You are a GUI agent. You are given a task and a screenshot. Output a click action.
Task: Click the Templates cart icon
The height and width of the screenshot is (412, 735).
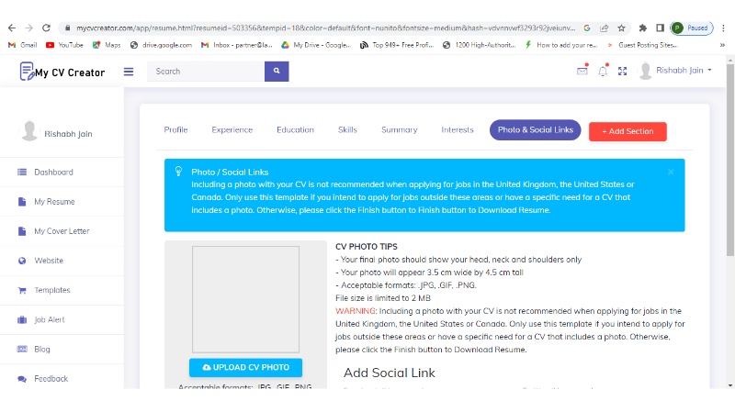(x=22, y=290)
